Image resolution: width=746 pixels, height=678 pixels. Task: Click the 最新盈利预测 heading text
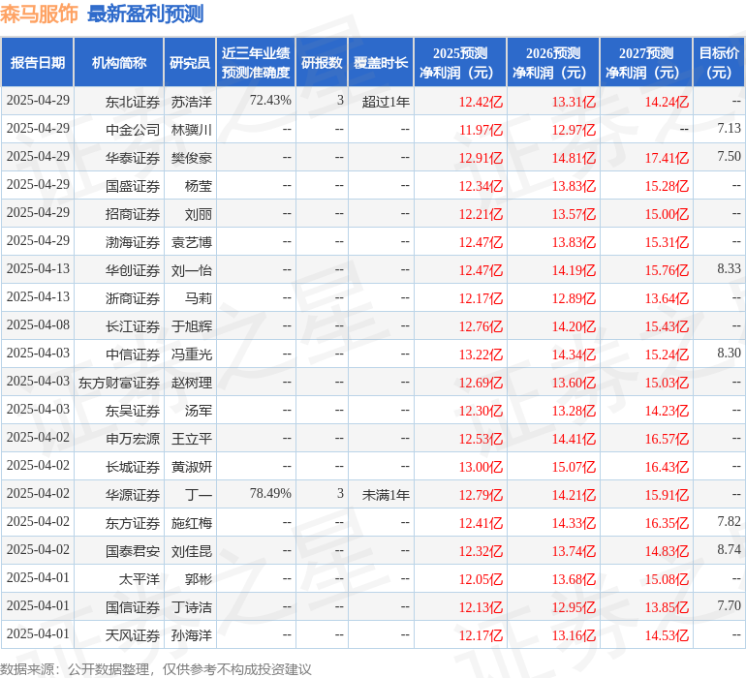coord(145,14)
